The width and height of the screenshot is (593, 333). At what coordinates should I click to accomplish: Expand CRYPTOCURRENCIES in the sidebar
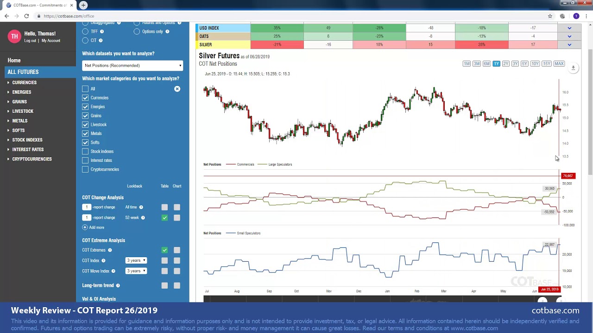tap(8, 159)
